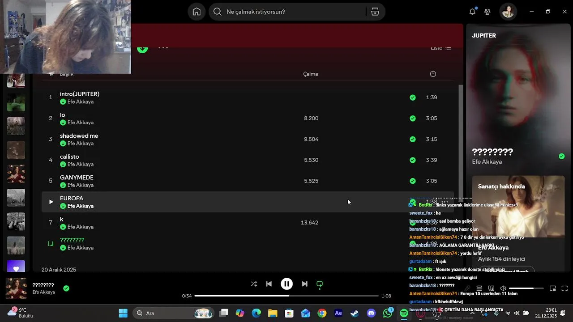Screen dimensions: 573x322
Task: Open Efe Akkaya link under callisto
Action: tap(81, 165)
